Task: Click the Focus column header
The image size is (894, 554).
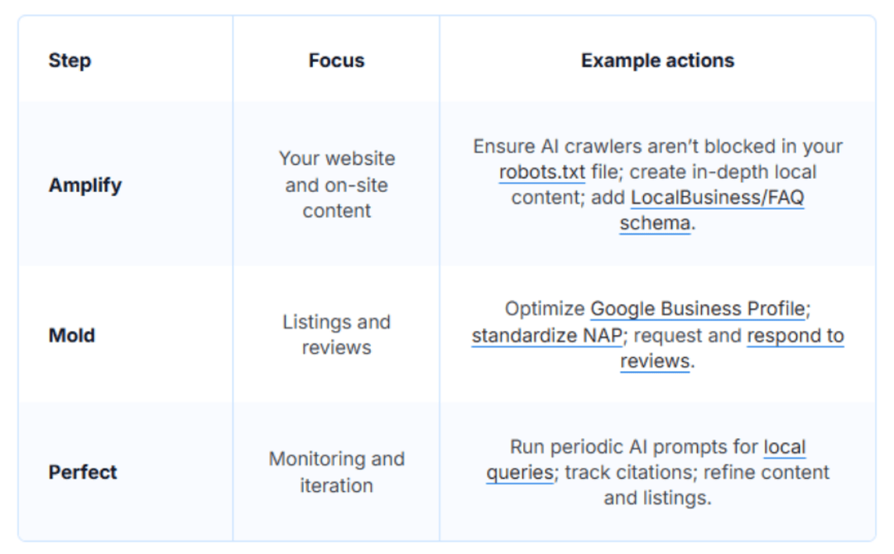Action: [336, 60]
